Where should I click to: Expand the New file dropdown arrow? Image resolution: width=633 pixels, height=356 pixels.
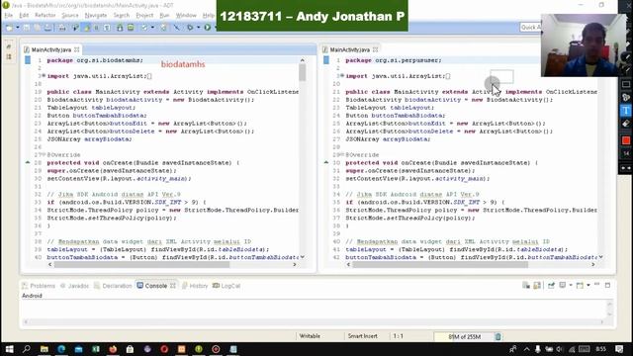(x=18, y=28)
